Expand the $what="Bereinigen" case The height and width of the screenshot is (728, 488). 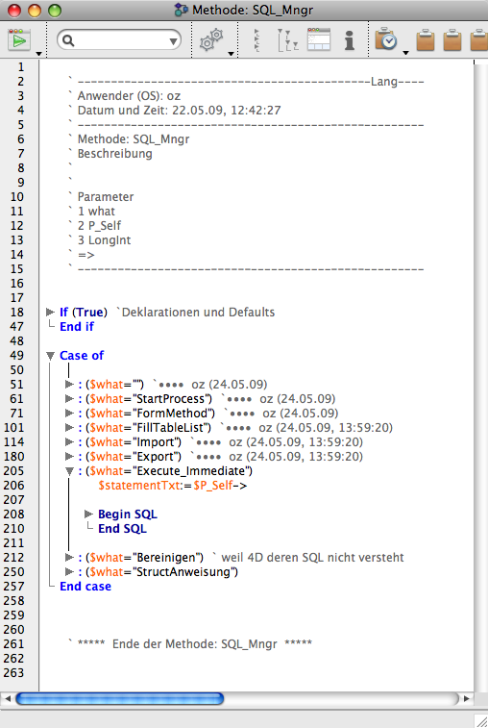coord(69,557)
